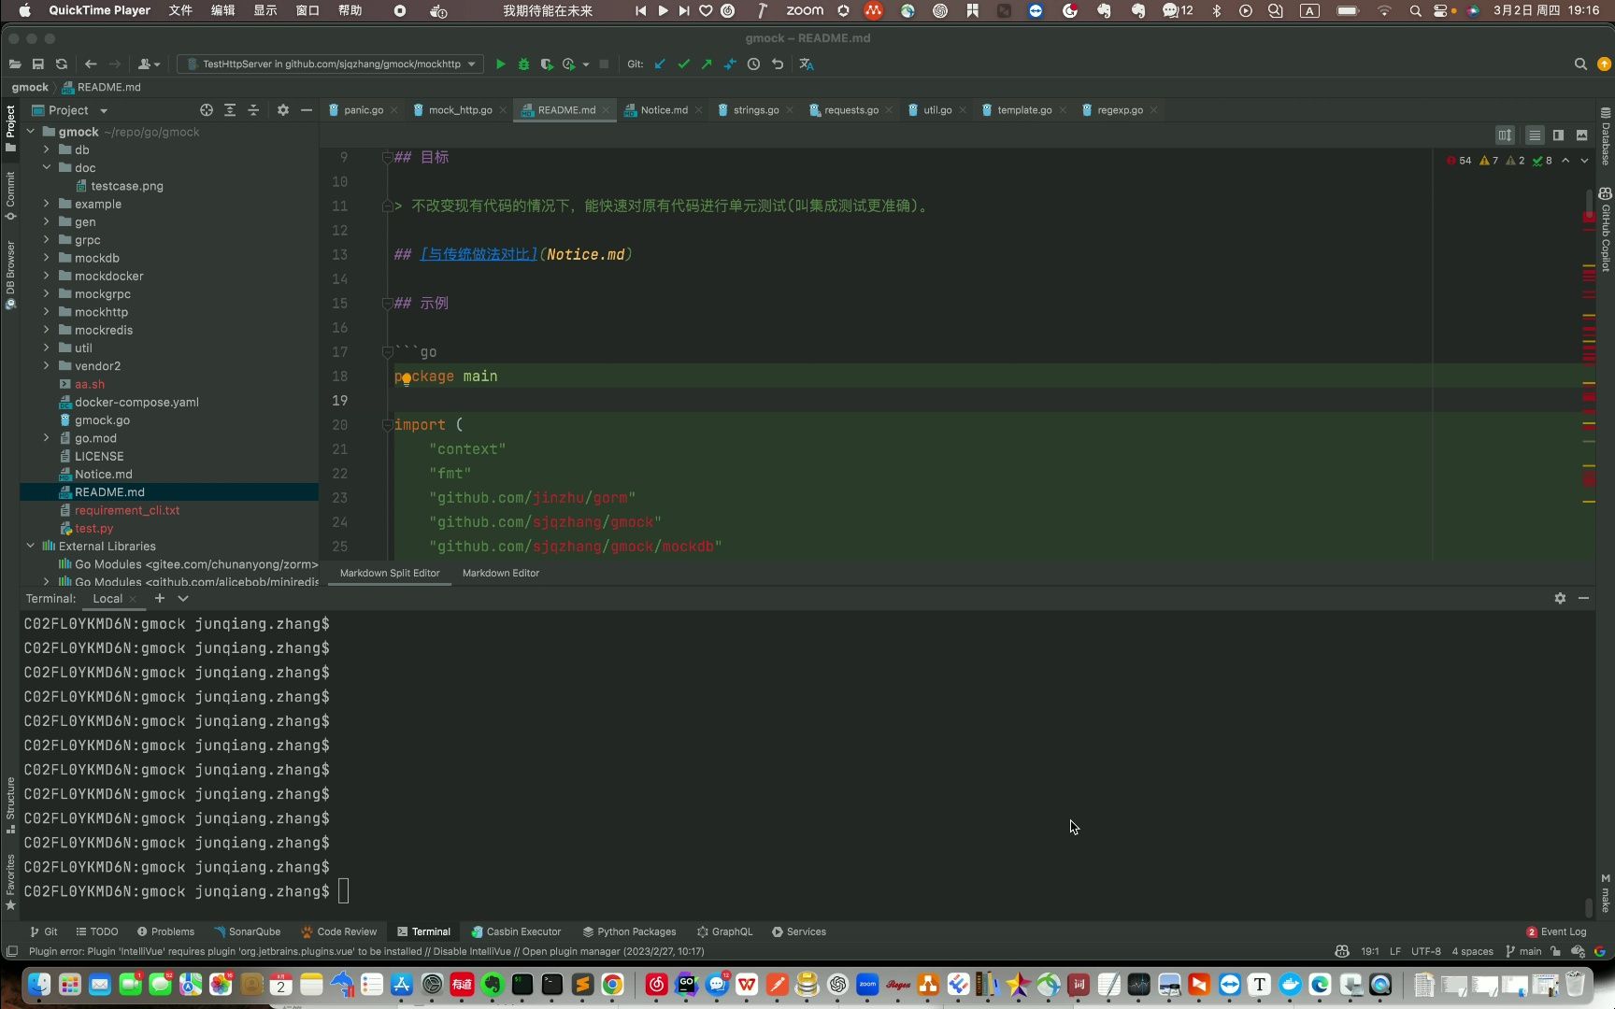This screenshot has height=1009, width=1615.
Task: Show Git history clock icon
Action: [753, 64]
